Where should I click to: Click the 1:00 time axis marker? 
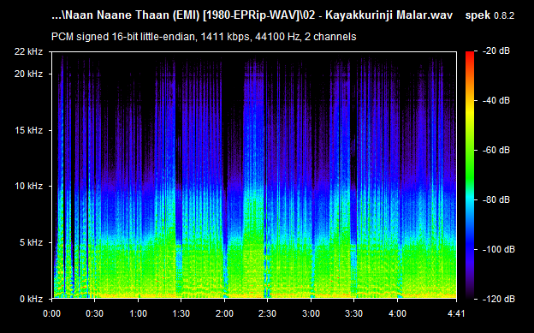[138, 313]
